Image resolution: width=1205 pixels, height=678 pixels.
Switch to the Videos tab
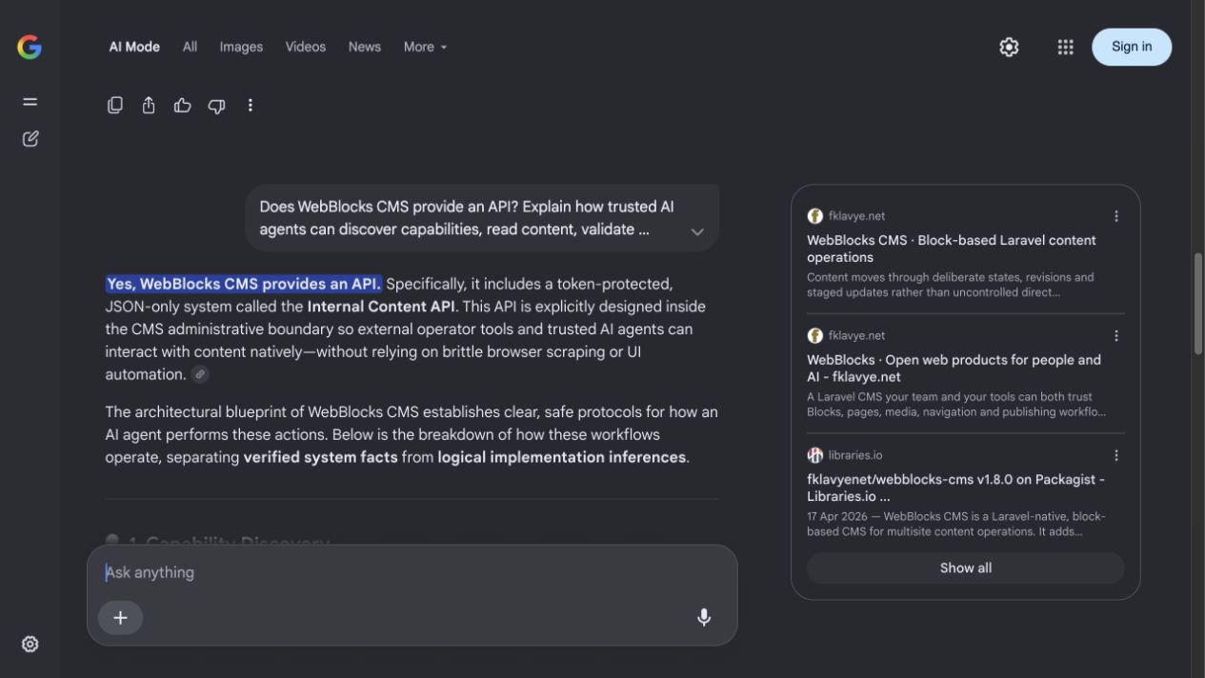(x=306, y=47)
